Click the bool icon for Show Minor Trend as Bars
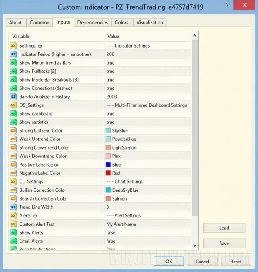Image resolution: width=258 pixels, height=272 pixels. click(x=13, y=63)
